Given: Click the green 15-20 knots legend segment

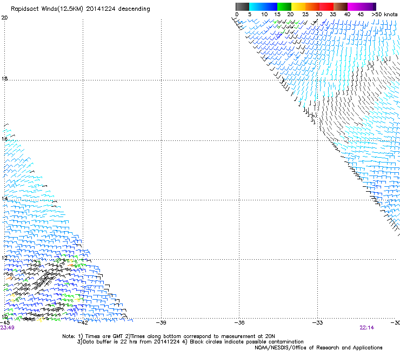Looking at the screenshot, I should [284, 6].
